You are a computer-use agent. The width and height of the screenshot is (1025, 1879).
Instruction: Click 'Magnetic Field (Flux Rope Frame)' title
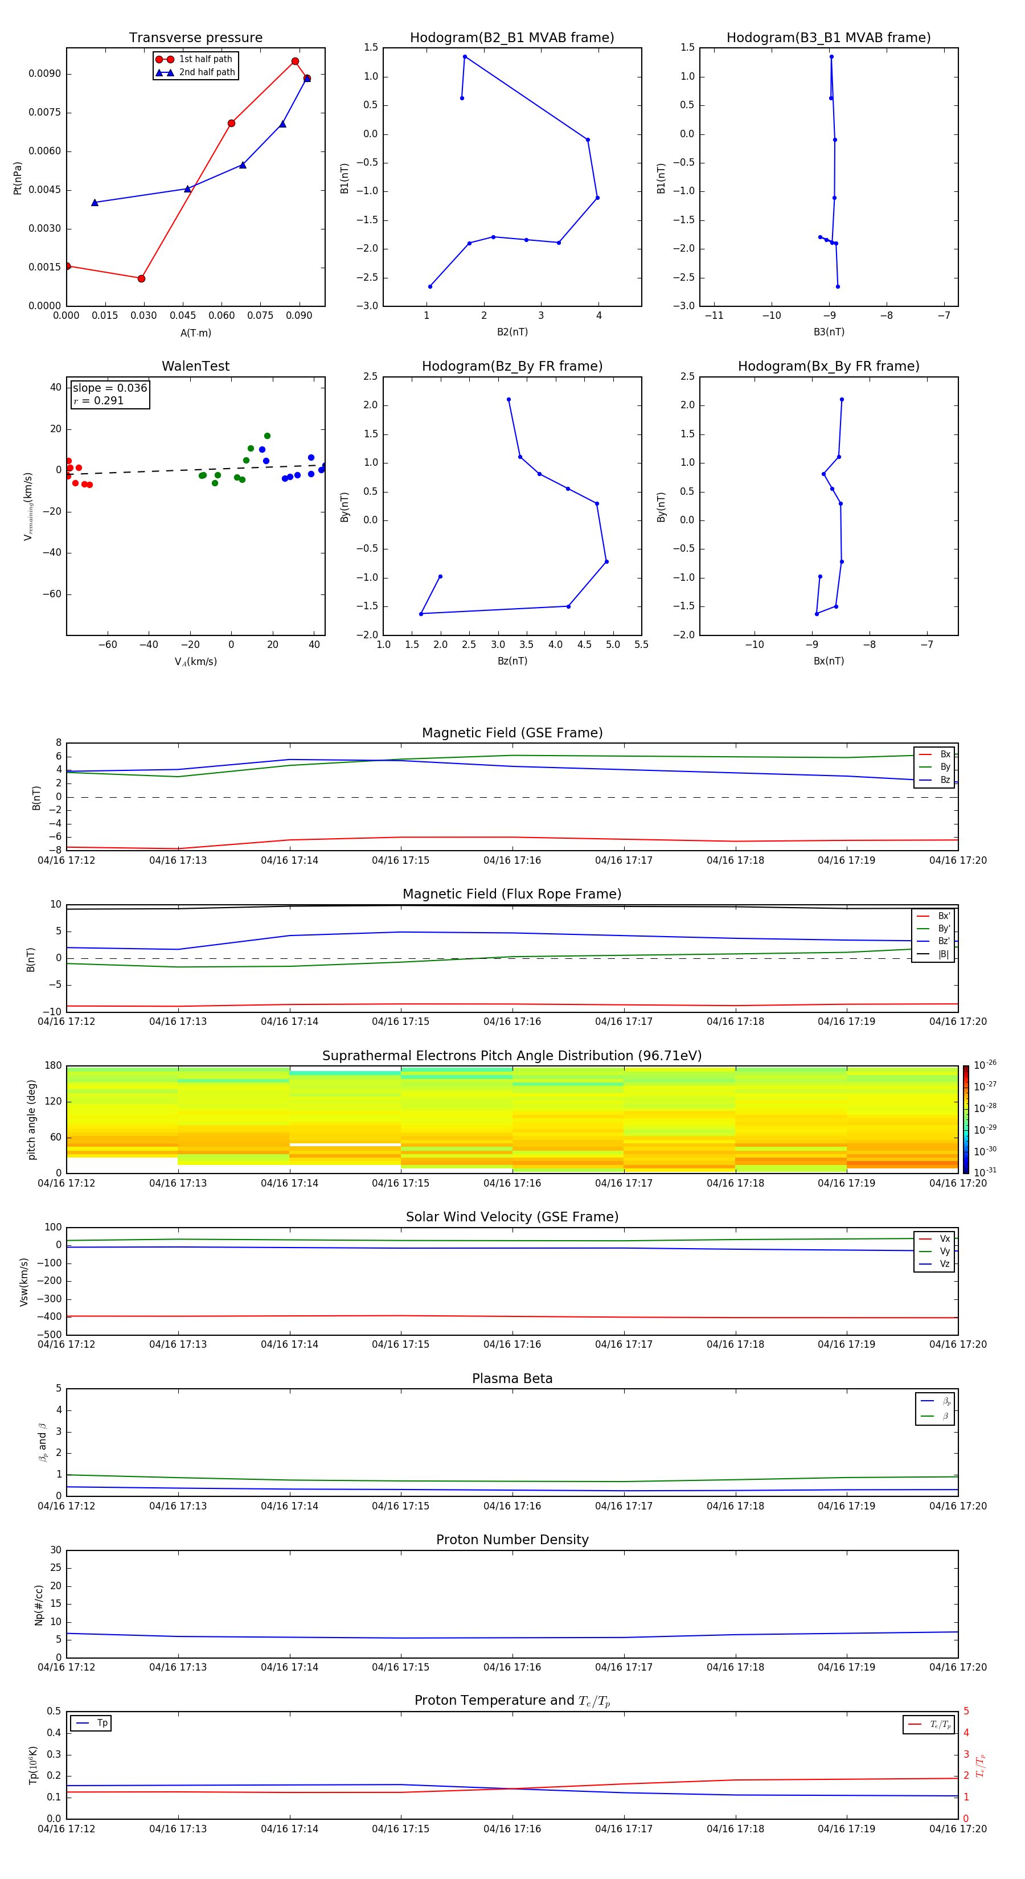coord(512,895)
